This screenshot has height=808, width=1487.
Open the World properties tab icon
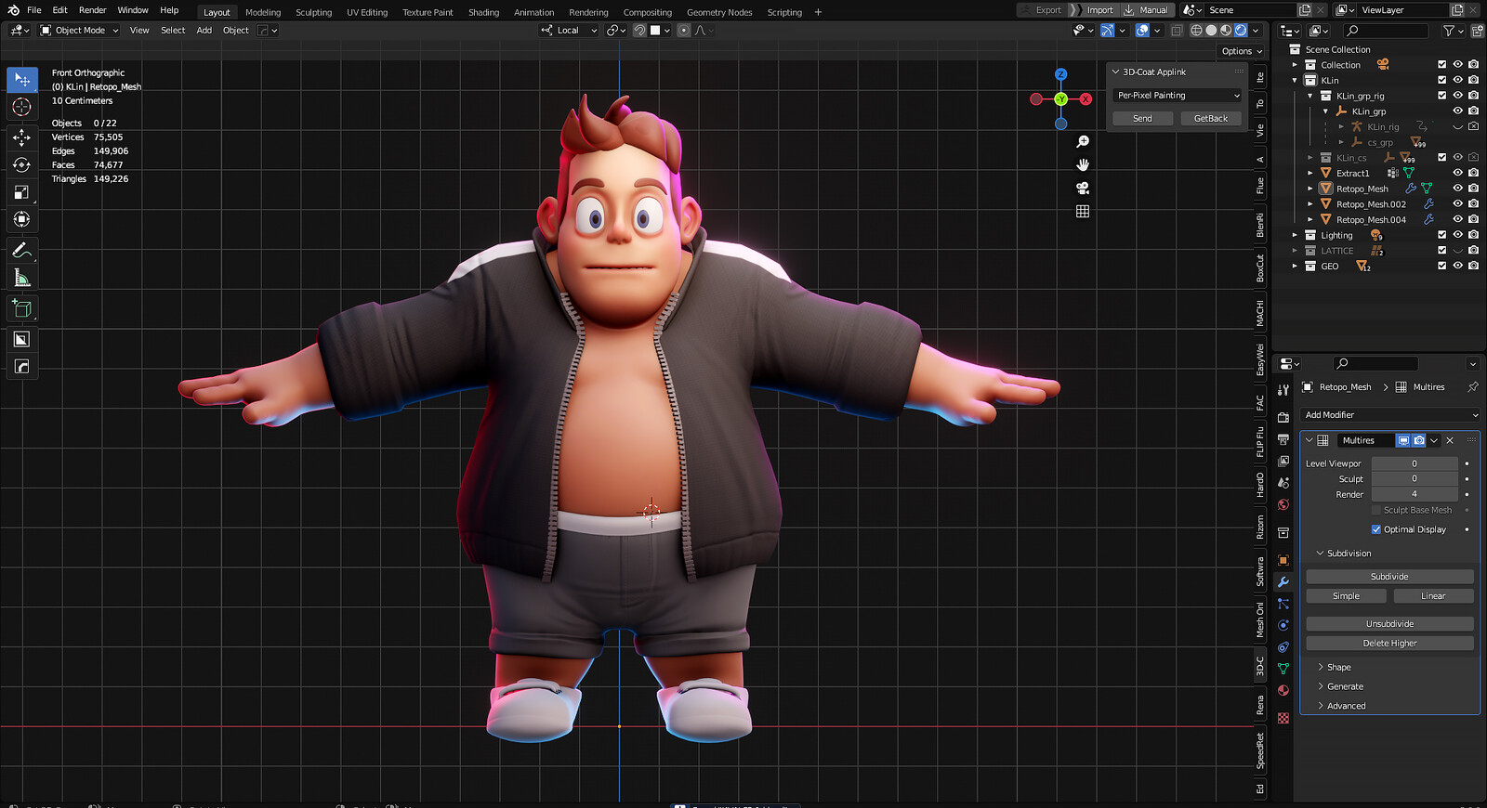[x=1283, y=505]
